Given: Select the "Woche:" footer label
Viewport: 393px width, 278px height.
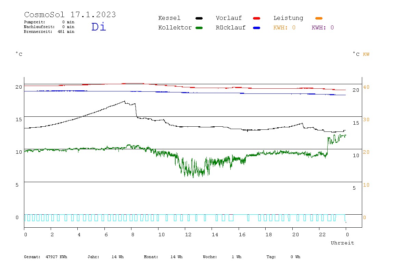Looking at the screenshot, I should click(210, 257).
